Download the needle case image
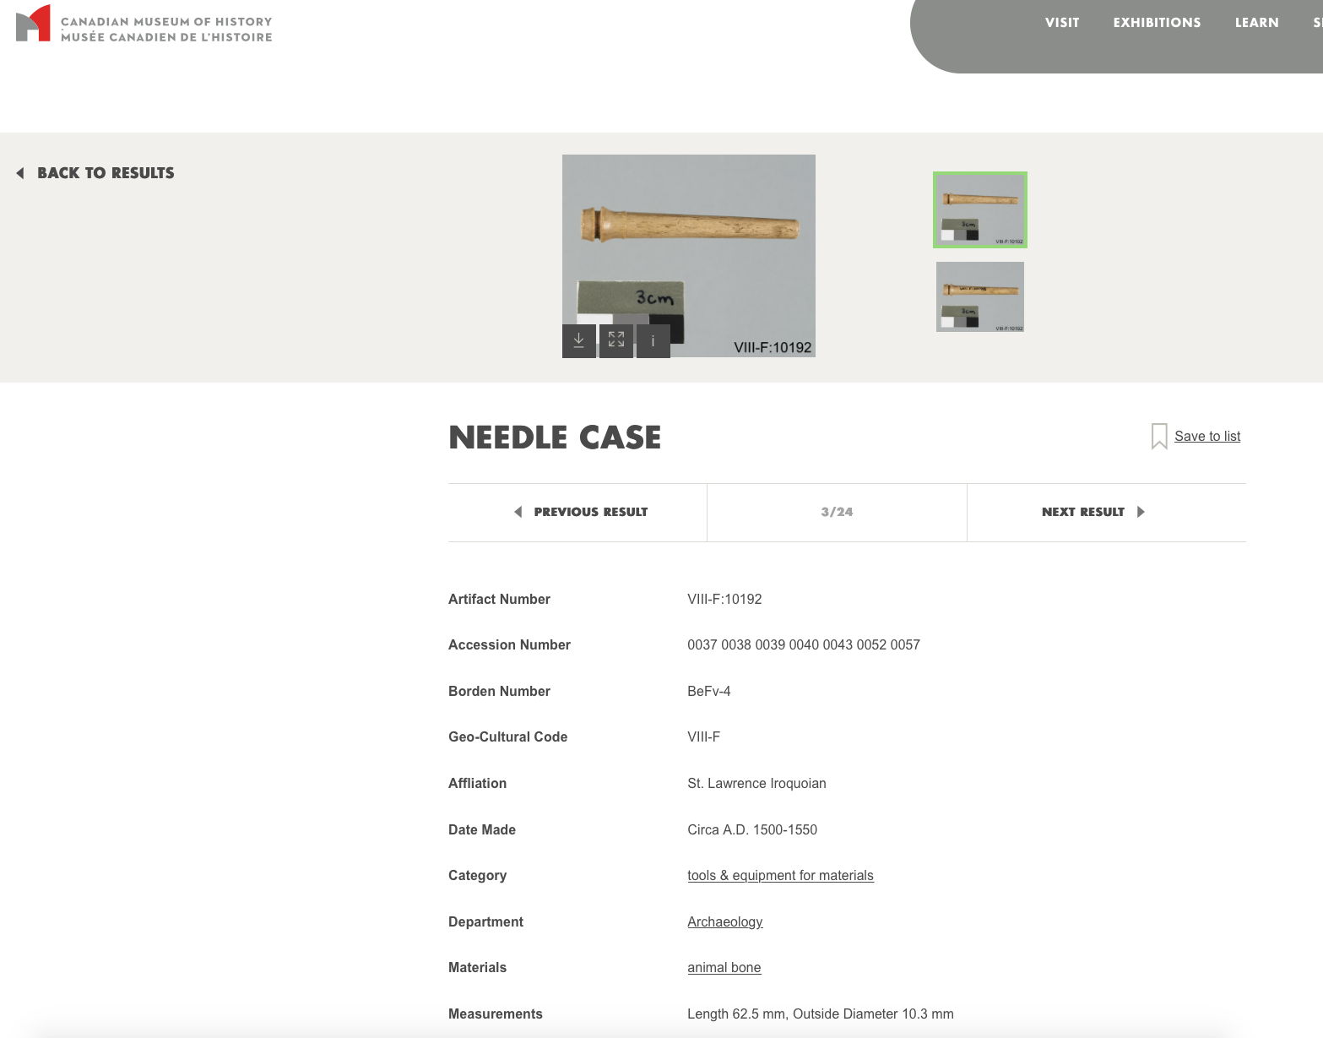1323x1038 pixels. [579, 340]
